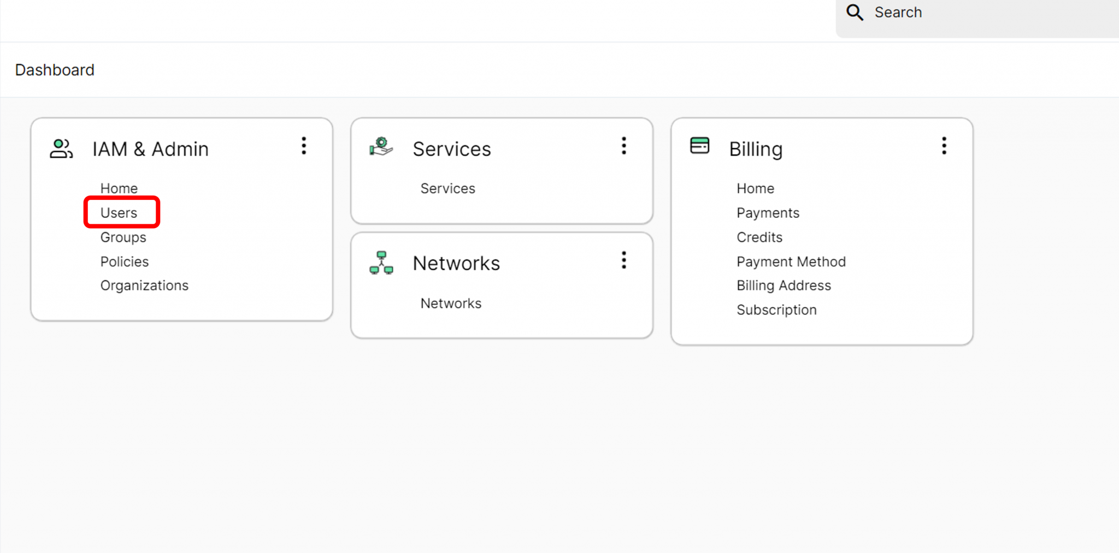This screenshot has height=553, width=1119.
Task: Open the Subscription link
Action: [776, 310]
